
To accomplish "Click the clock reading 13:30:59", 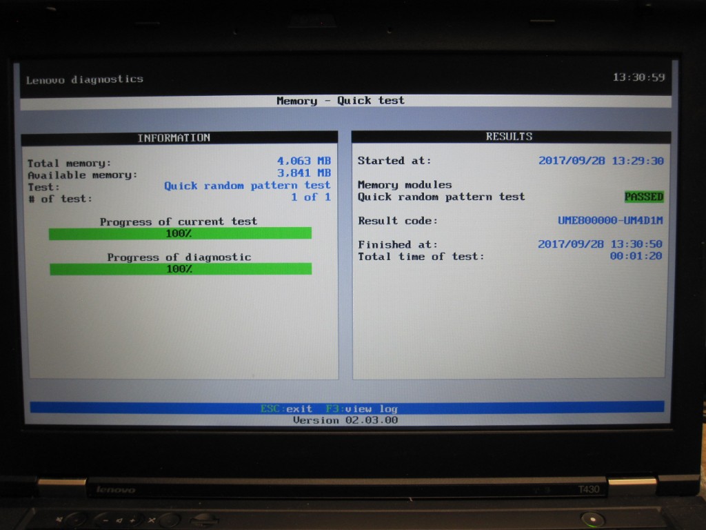I will click(x=638, y=77).
